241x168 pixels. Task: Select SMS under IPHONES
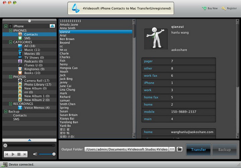27,38
